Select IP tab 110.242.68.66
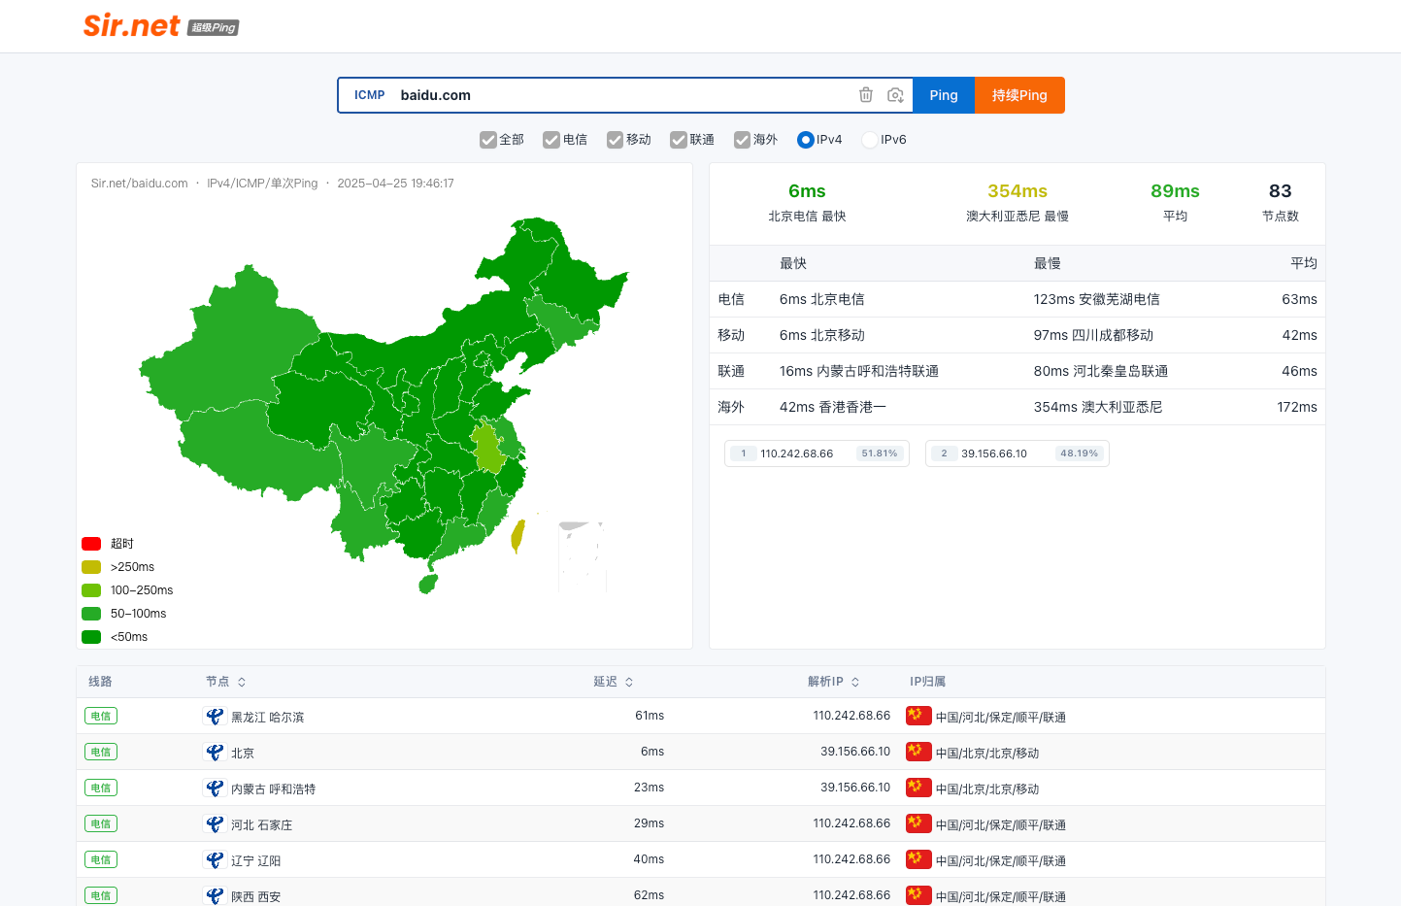Screen dimensions: 1401x906 pyautogui.click(x=817, y=453)
